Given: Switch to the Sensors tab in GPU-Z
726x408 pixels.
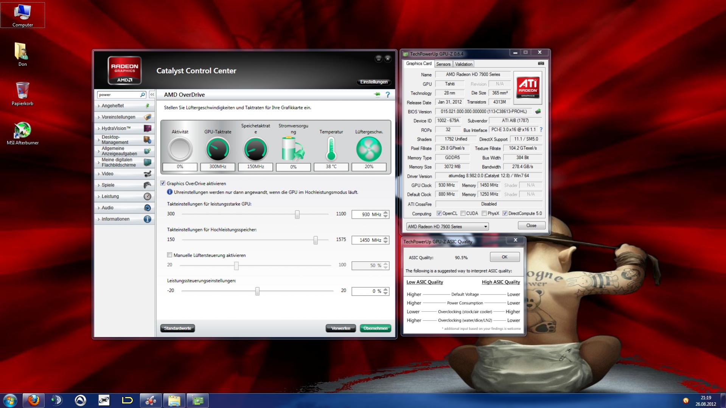Looking at the screenshot, I should click(443, 64).
